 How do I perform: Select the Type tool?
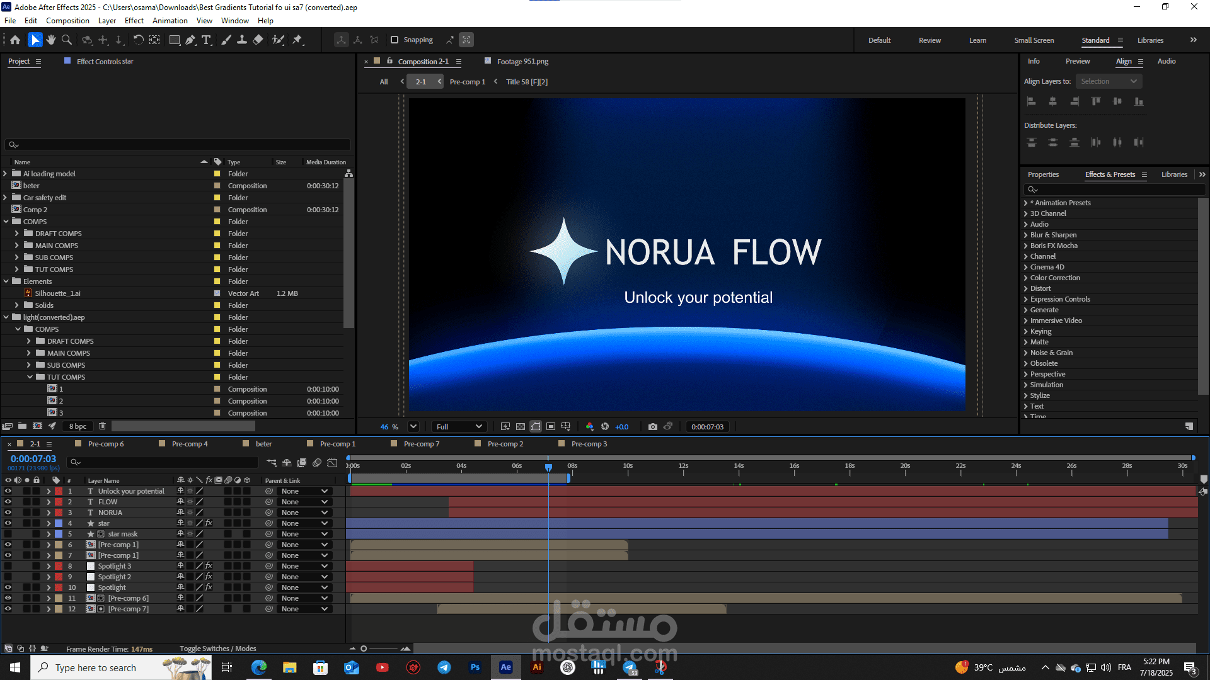206,40
